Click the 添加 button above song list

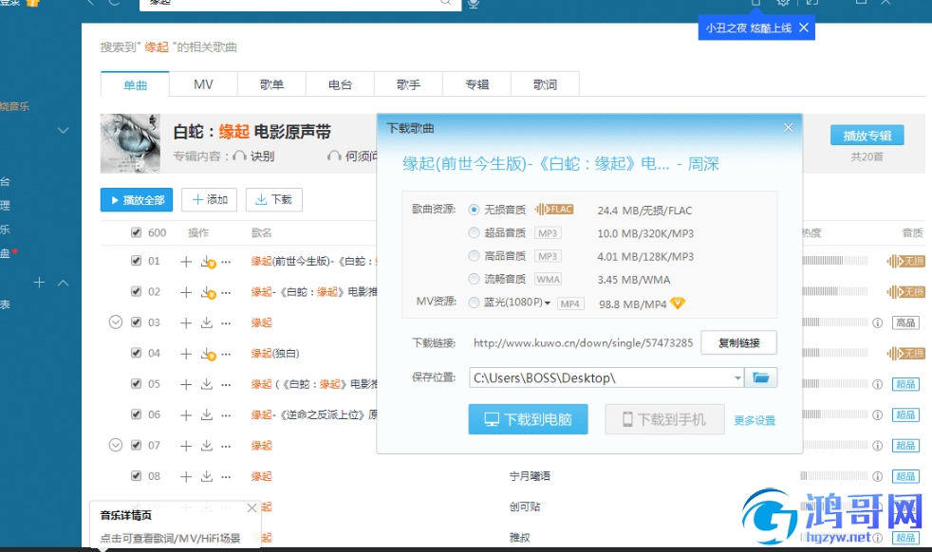[x=209, y=199]
